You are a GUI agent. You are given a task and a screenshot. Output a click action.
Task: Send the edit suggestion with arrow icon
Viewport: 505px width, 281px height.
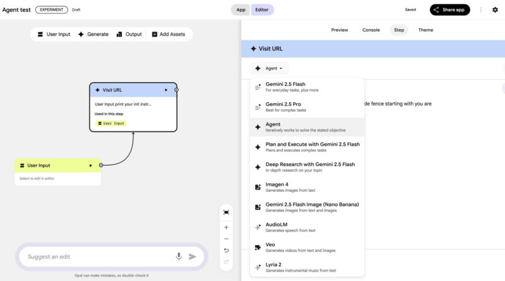193,256
